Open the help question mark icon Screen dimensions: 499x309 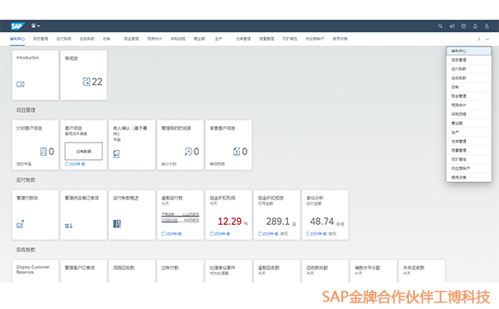464,26
